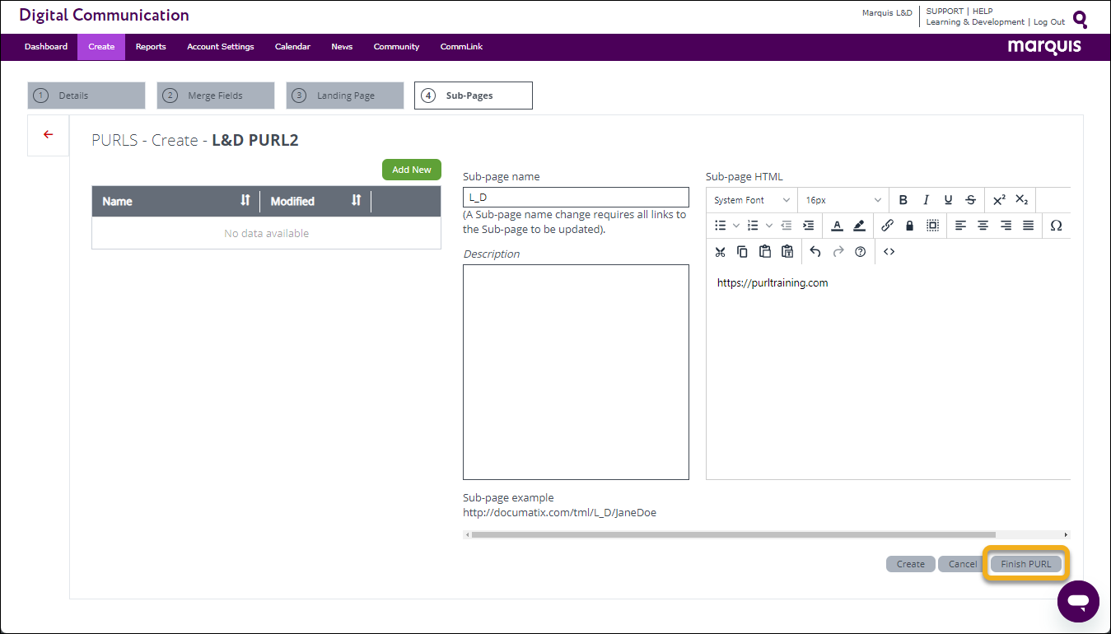The width and height of the screenshot is (1111, 634).
Task: Open the Calendar menu item
Action: click(x=292, y=47)
